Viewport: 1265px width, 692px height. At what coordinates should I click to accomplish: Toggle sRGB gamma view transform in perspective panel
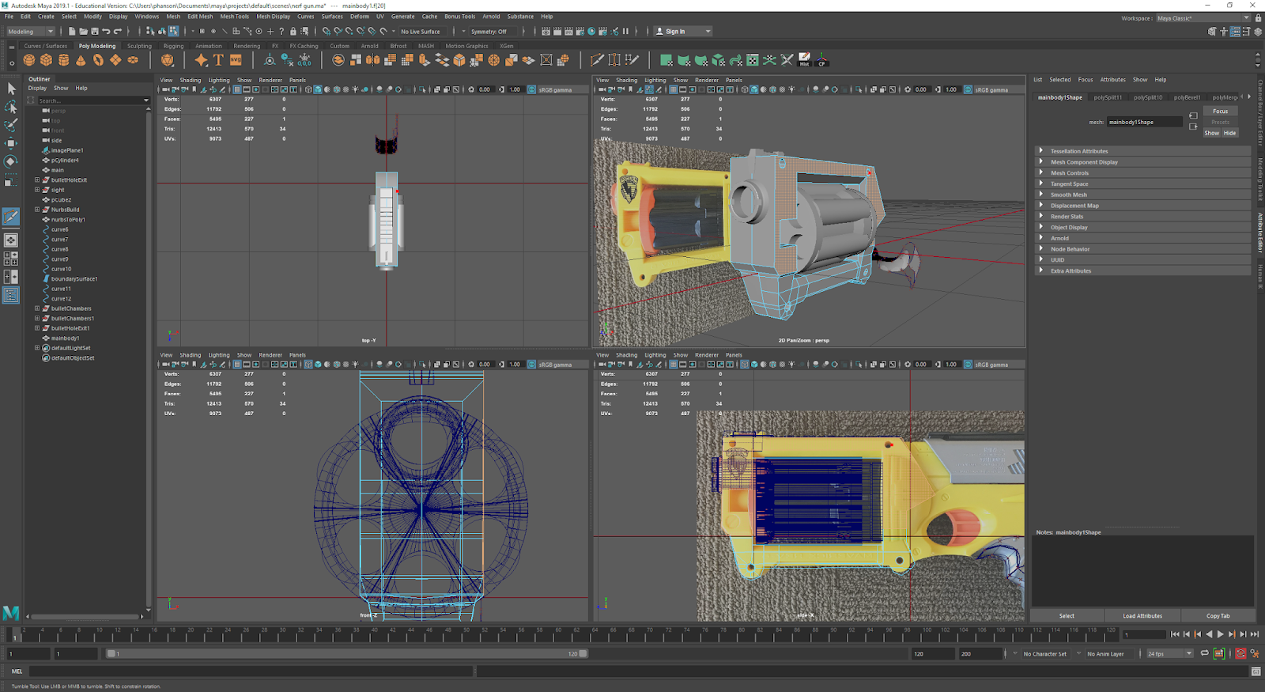click(968, 89)
